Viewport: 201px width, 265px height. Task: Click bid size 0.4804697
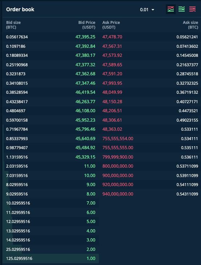click(x=16, y=111)
